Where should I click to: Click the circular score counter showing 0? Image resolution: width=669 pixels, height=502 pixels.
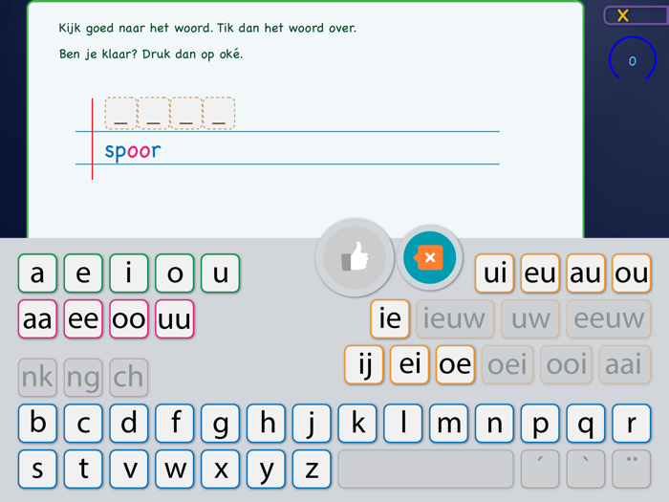click(633, 60)
